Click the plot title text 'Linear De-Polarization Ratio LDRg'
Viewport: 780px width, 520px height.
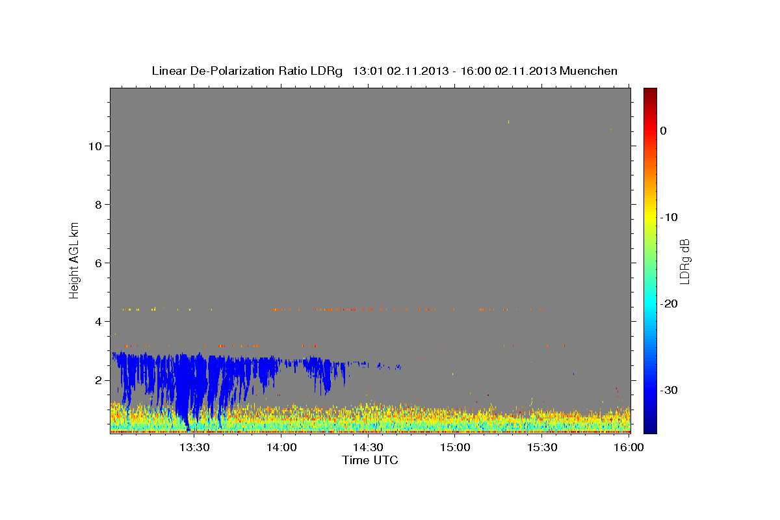pos(246,71)
